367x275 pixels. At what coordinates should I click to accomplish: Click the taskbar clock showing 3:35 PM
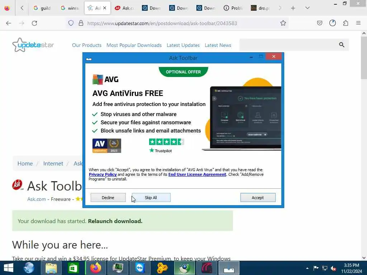click(351, 268)
